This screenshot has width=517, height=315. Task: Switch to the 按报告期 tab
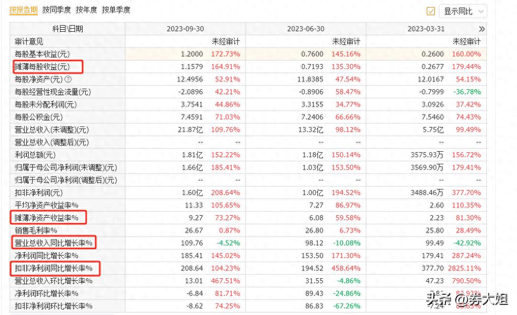[23, 10]
